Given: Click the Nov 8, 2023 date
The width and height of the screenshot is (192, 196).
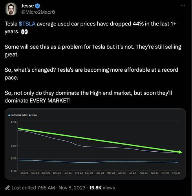Looking at the screenshot, I should pyautogui.click(x=72, y=188).
